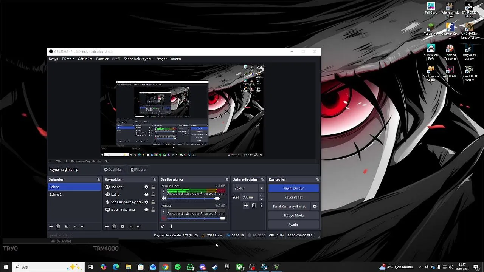Image resolution: width=484 pixels, height=272 pixels.
Task: Delete the selected scene using the trash icon in Sahneler
Action: coord(58,226)
